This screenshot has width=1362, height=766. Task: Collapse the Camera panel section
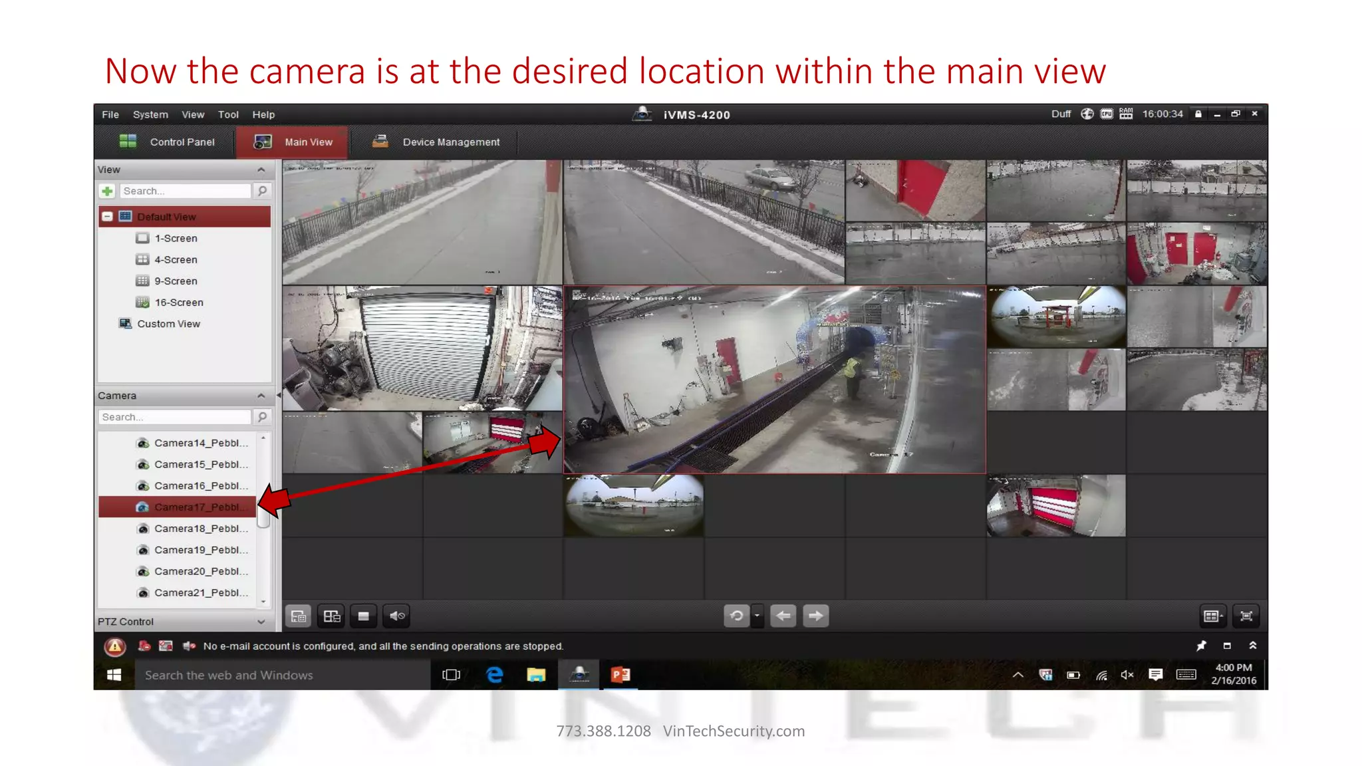pyautogui.click(x=261, y=396)
